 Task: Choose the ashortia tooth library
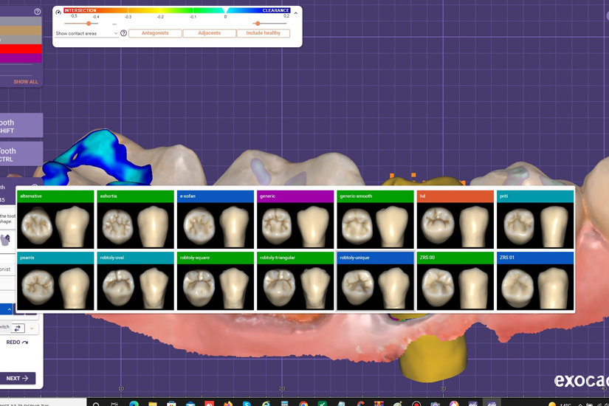(x=136, y=219)
